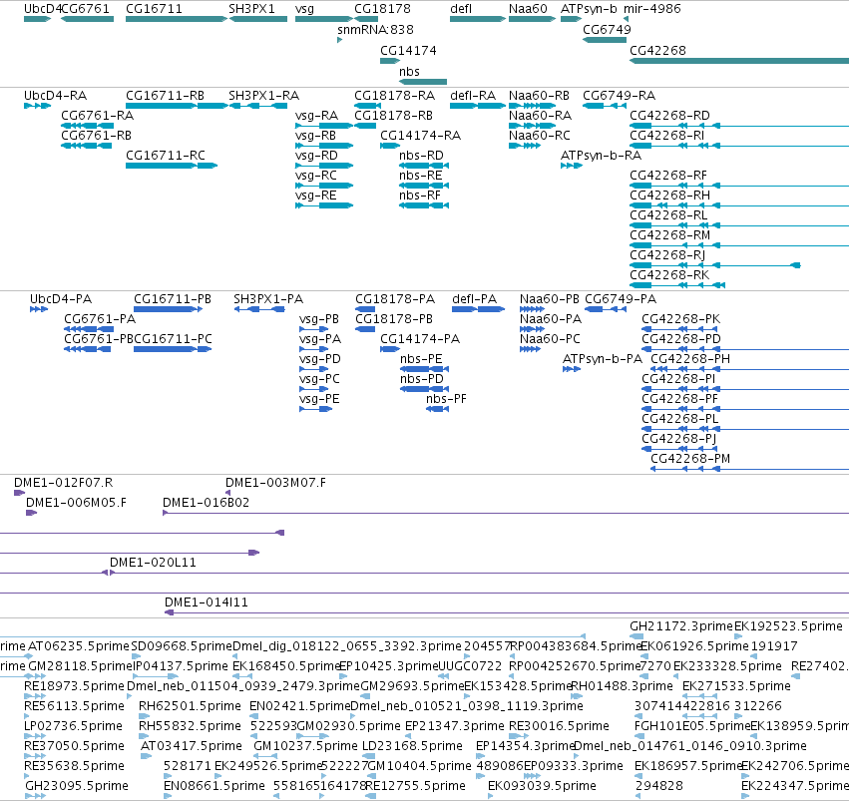The width and height of the screenshot is (849, 801).
Task: Click the CG16711-RC transcript bar
Action: 172,166
